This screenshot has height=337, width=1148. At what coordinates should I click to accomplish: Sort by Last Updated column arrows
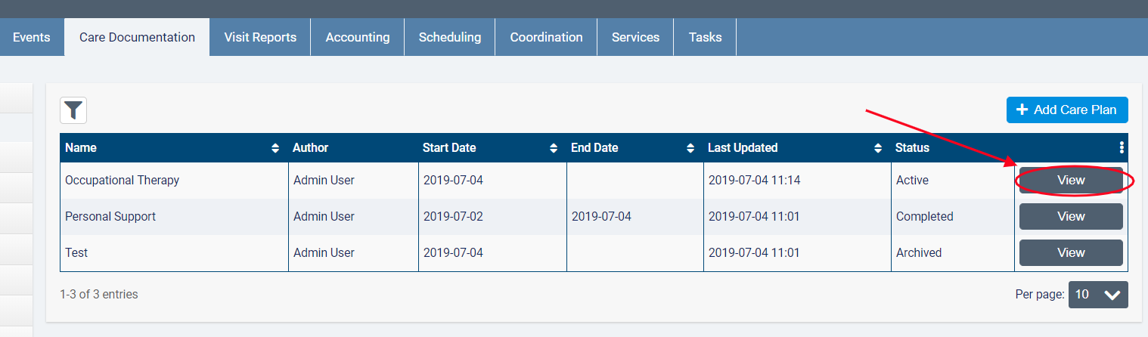(878, 148)
